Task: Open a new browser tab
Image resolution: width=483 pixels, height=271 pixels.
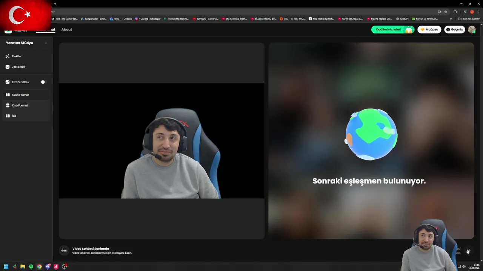Action: coord(55,4)
